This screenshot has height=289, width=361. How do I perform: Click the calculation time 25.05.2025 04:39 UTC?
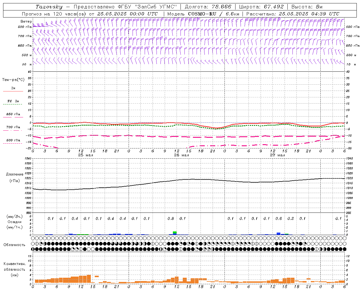click(x=309, y=14)
